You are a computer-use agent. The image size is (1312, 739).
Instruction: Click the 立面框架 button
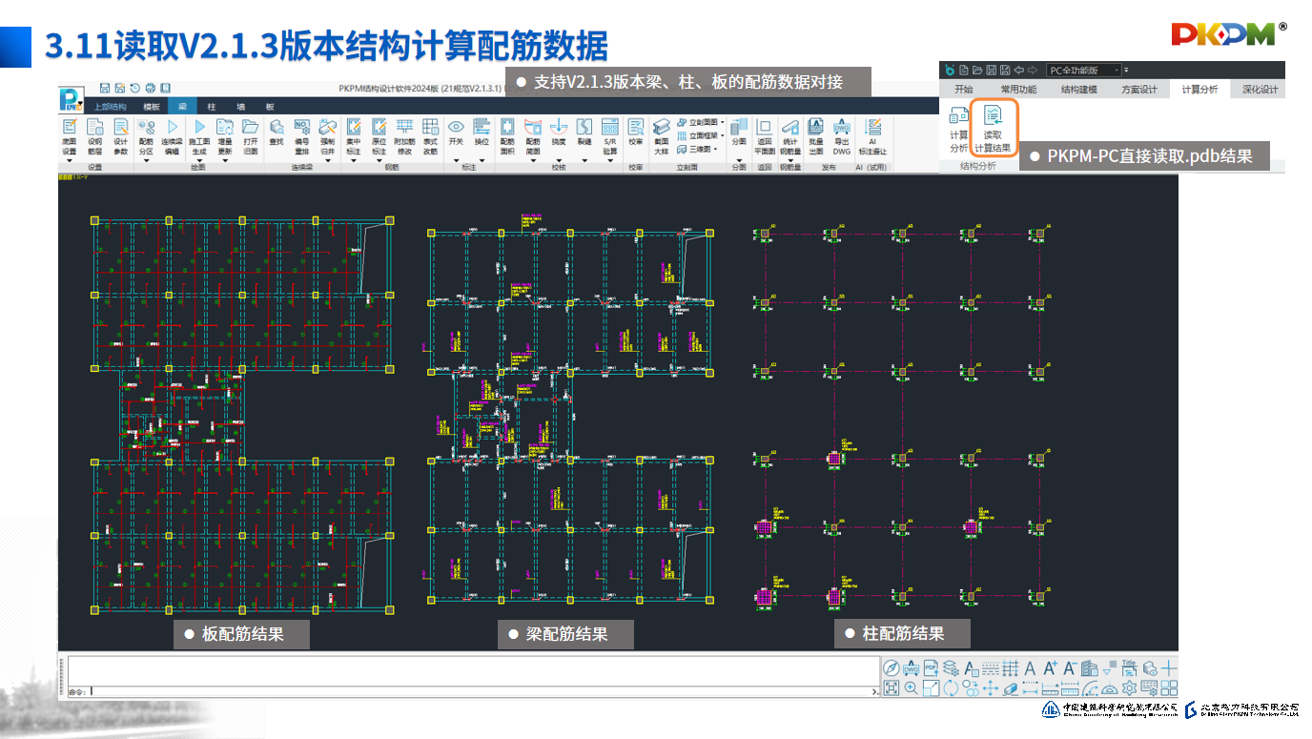point(701,136)
